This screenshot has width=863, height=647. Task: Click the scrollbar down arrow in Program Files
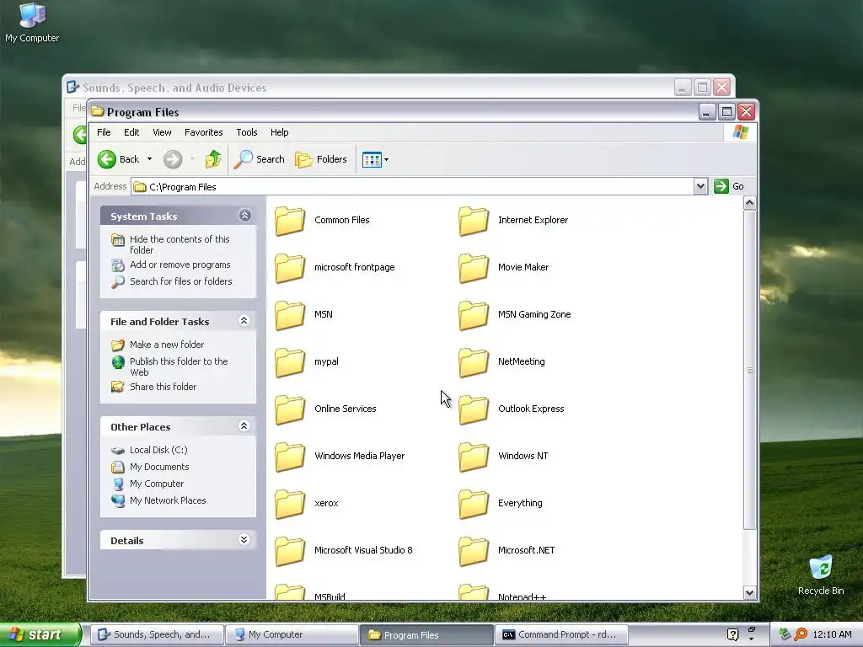click(749, 592)
